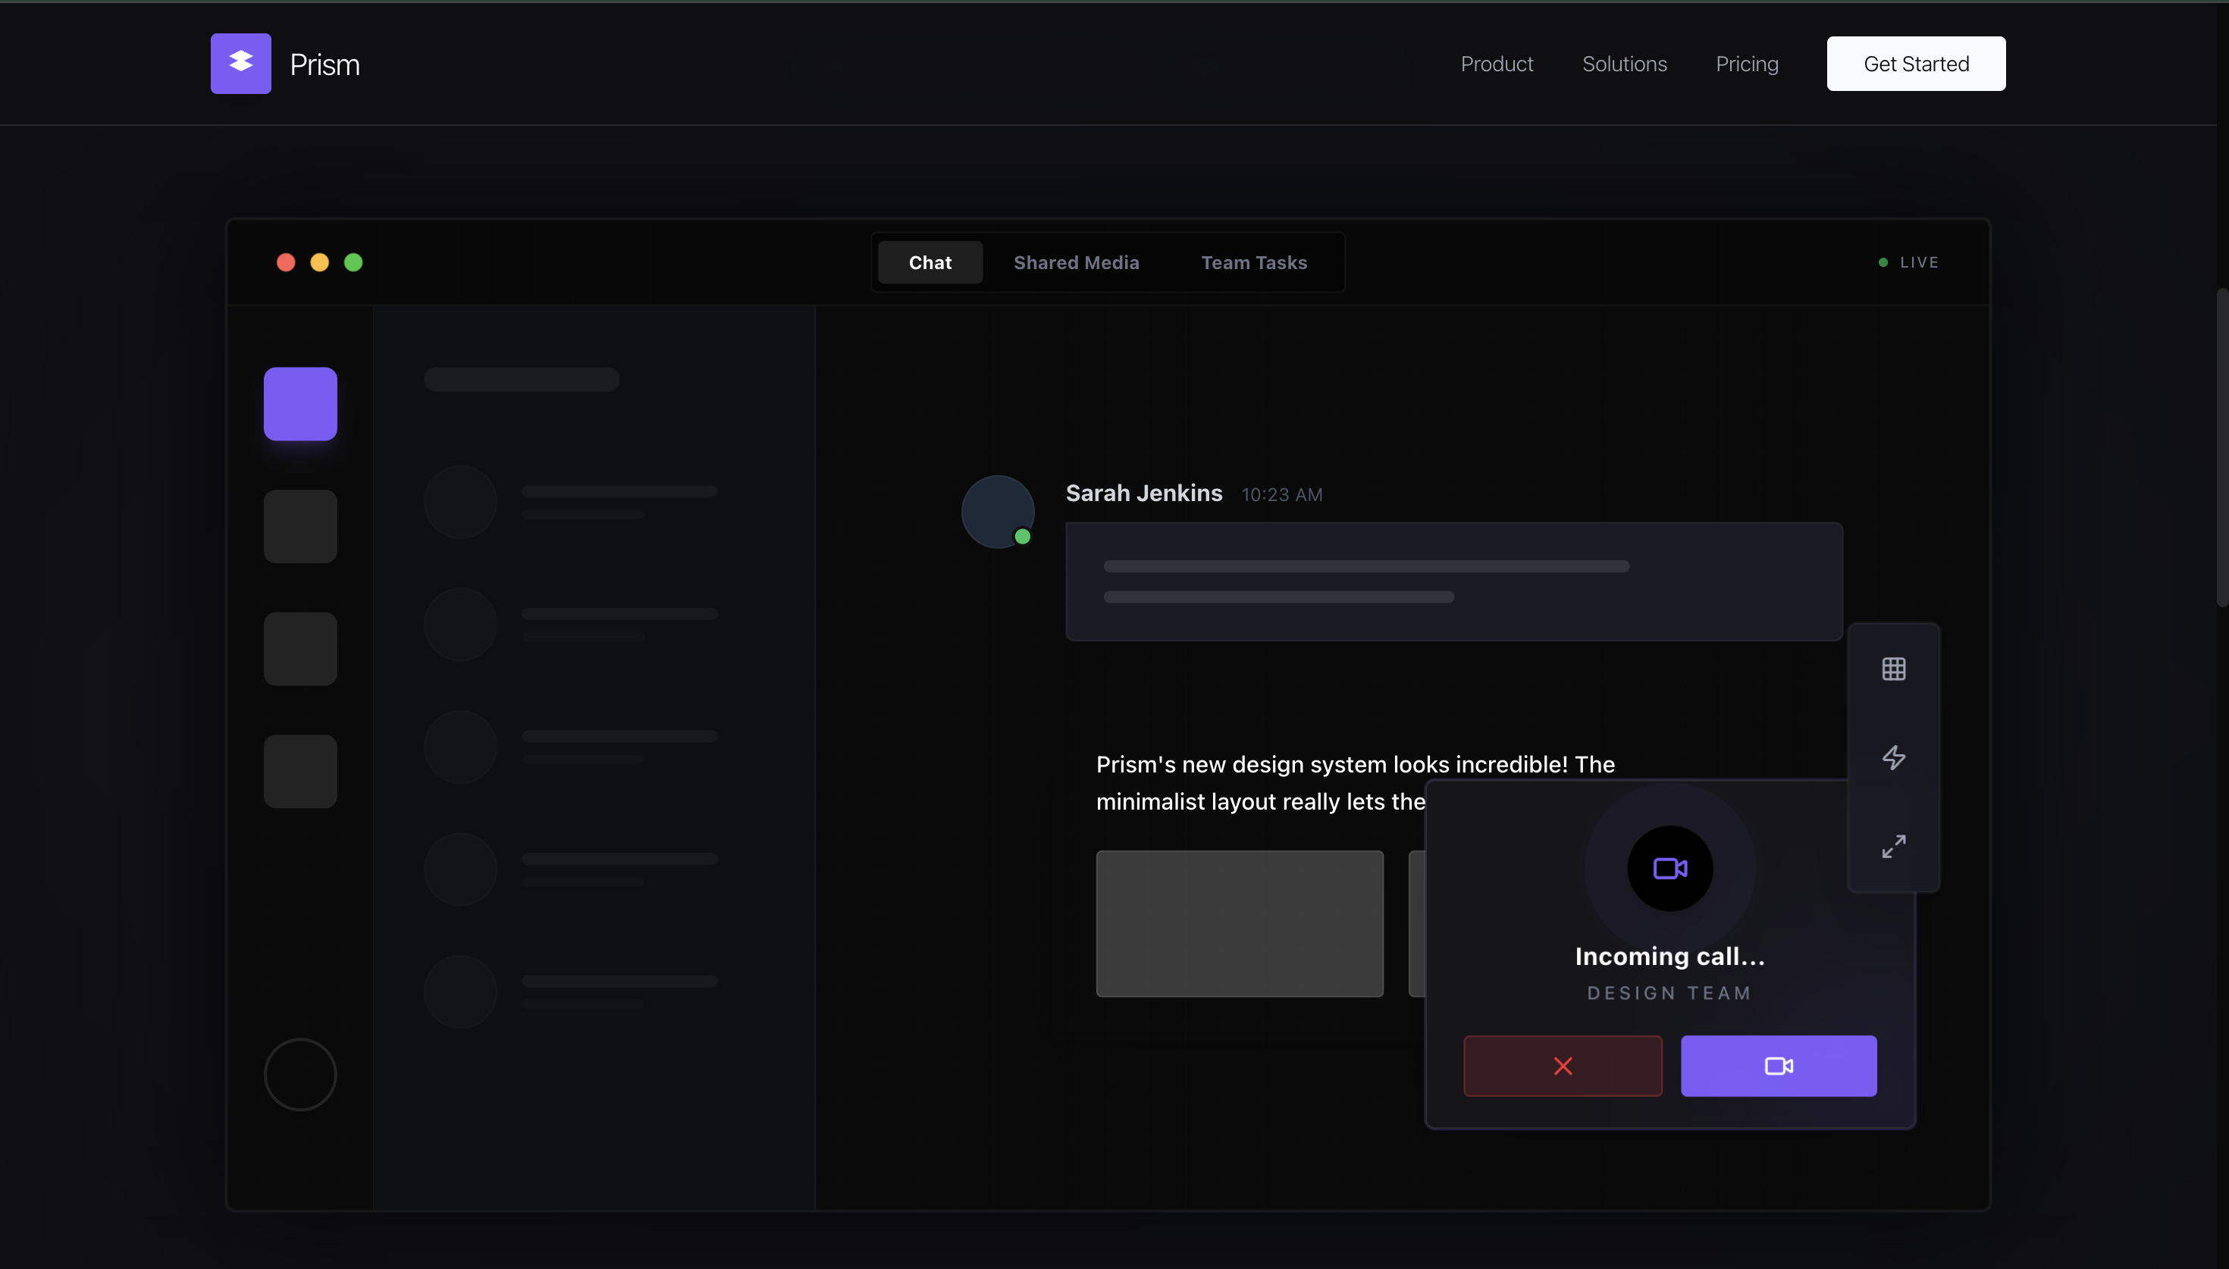The image size is (2229, 1269).
Task: Open the Team Tasks tab
Action: tap(1253, 262)
